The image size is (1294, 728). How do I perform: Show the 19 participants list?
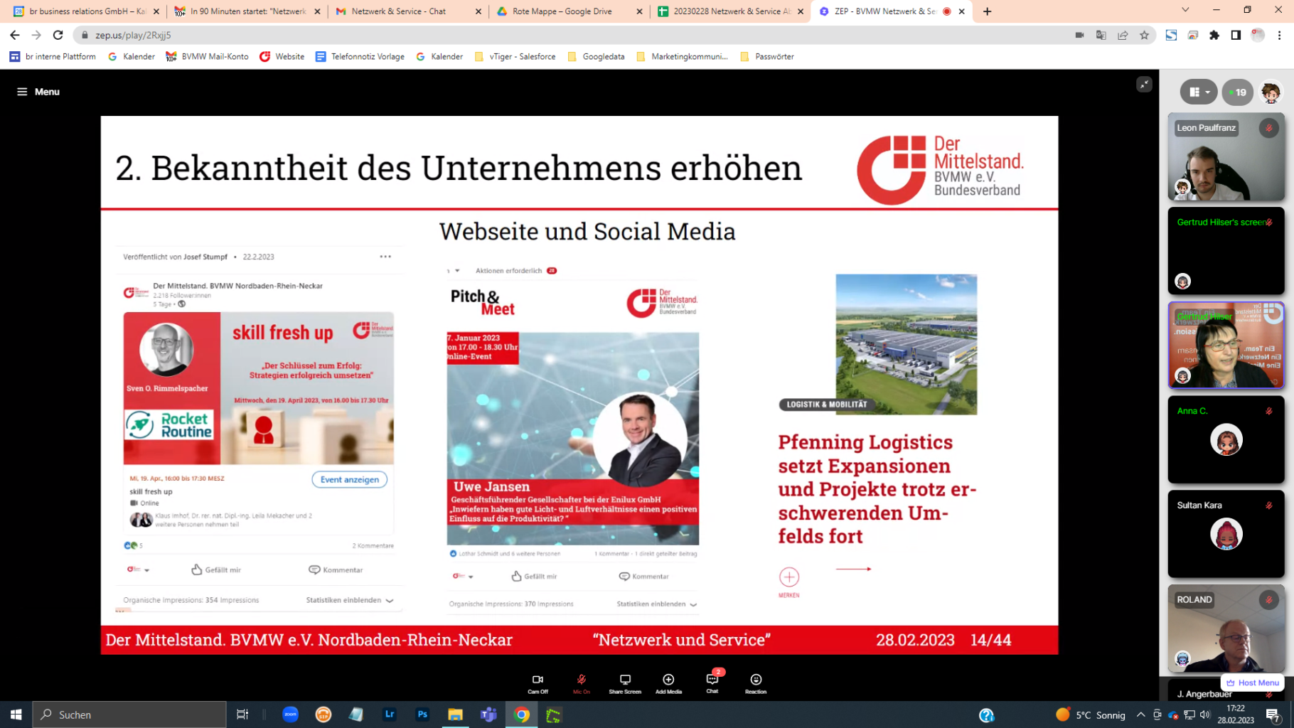(1238, 92)
